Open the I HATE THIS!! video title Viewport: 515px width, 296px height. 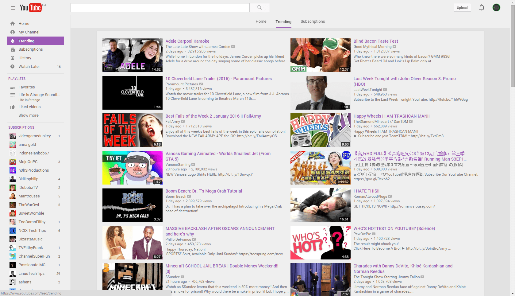[366, 191]
